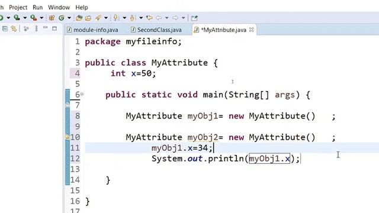Maximize the Package Explorer panel
Screen dimensions: 379x213
(54, 28)
